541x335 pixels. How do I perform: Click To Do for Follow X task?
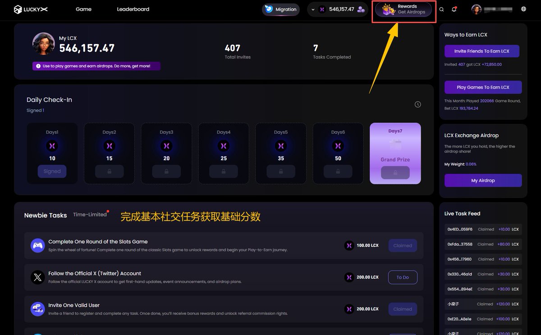pos(403,277)
